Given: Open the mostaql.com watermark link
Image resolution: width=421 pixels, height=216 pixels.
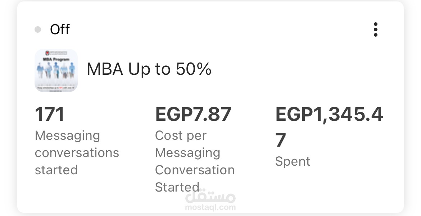Looking at the screenshot, I should 210,207.
